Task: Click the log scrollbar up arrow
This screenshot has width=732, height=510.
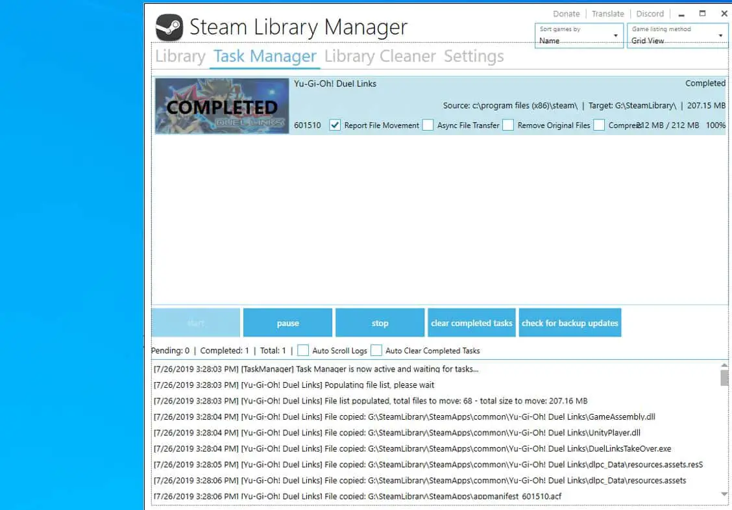Action: point(724,365)
